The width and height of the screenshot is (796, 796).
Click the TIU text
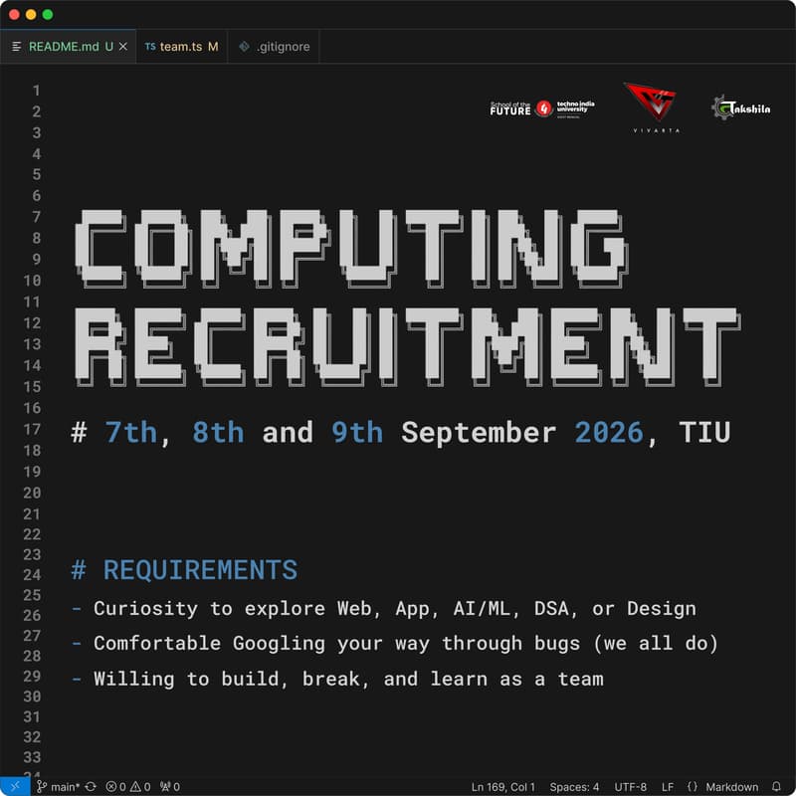(704, 433)
